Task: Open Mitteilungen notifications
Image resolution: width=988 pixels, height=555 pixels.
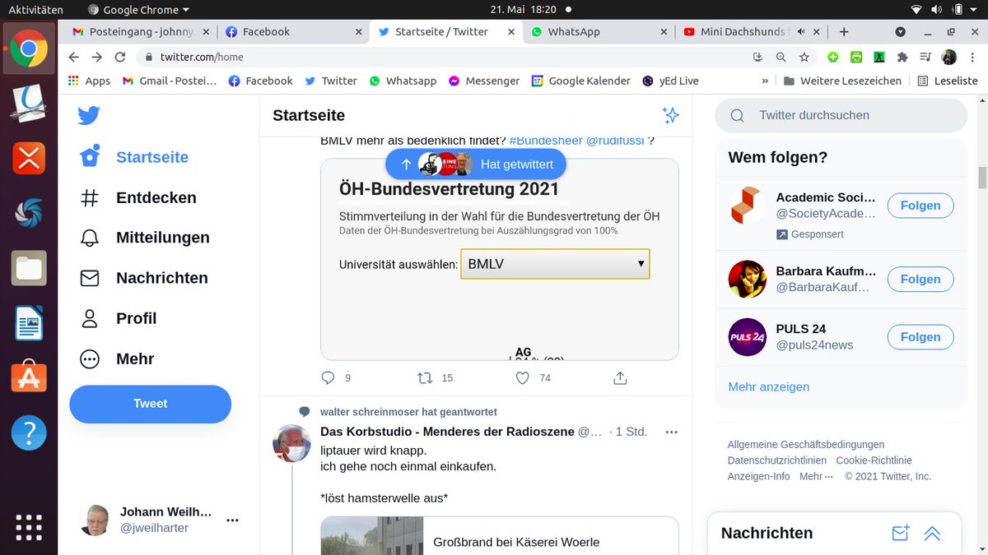Action: (x=145, y=238)
